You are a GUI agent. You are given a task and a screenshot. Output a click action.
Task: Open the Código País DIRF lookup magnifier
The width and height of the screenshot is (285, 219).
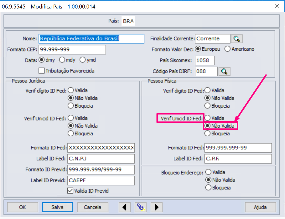pos(224,71)
